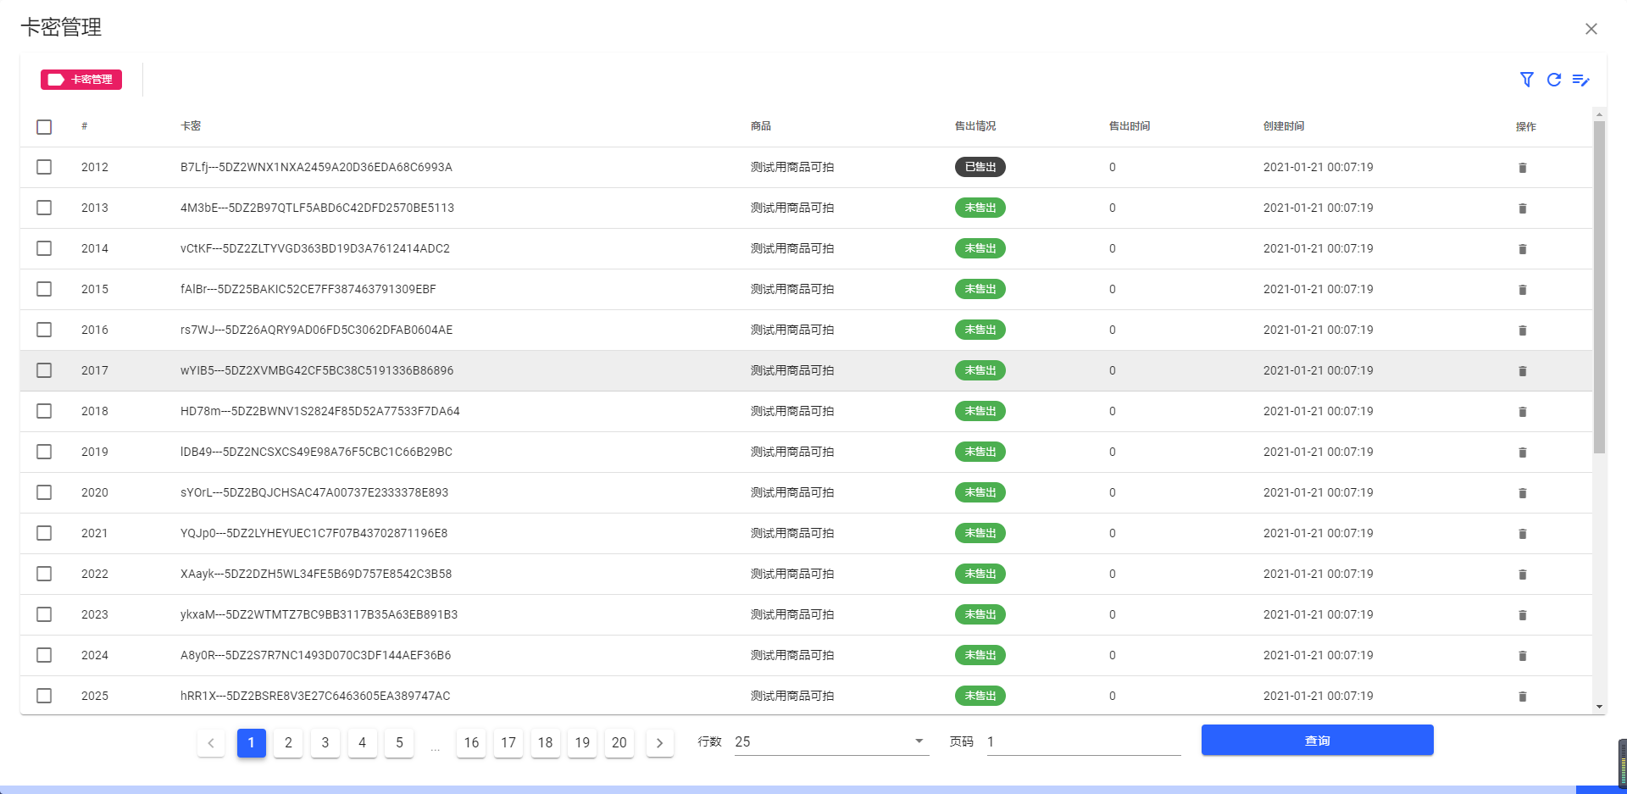The image size is (1627, 794).
Task: Delete card key row 2023
Action: 1523,615
